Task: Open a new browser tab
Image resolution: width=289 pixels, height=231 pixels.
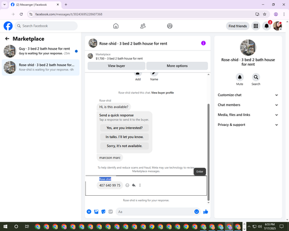Action: (x=66, y=5)
